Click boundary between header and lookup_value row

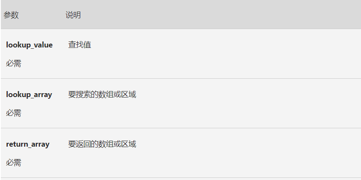[180, 29]
